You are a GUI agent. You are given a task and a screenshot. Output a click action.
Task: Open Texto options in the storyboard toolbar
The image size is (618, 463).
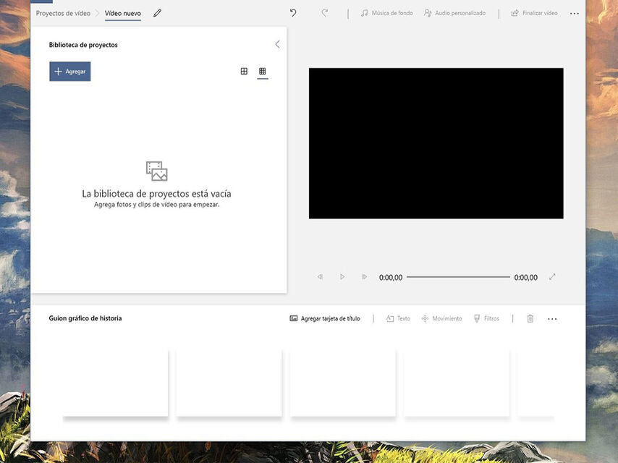(x=398, y=318)
